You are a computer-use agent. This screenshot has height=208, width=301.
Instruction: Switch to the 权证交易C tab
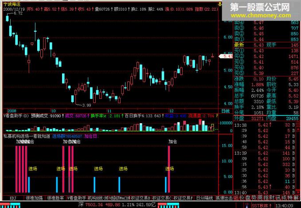162,198
